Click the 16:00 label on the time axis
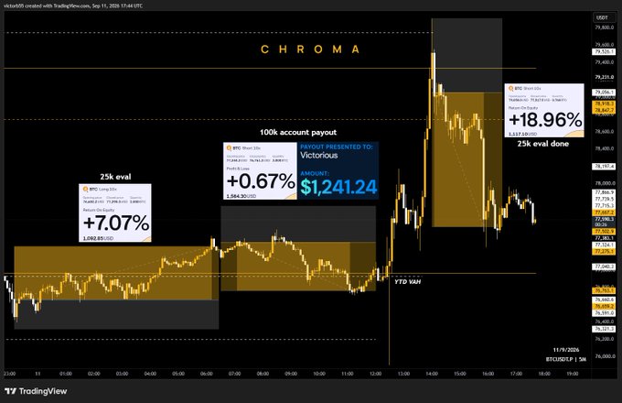 point(488,374)
